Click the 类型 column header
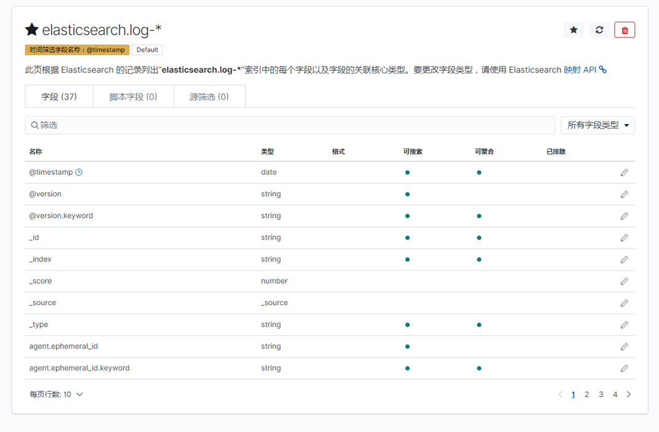This screenshot has width=659, height=432. click(267, 152)
